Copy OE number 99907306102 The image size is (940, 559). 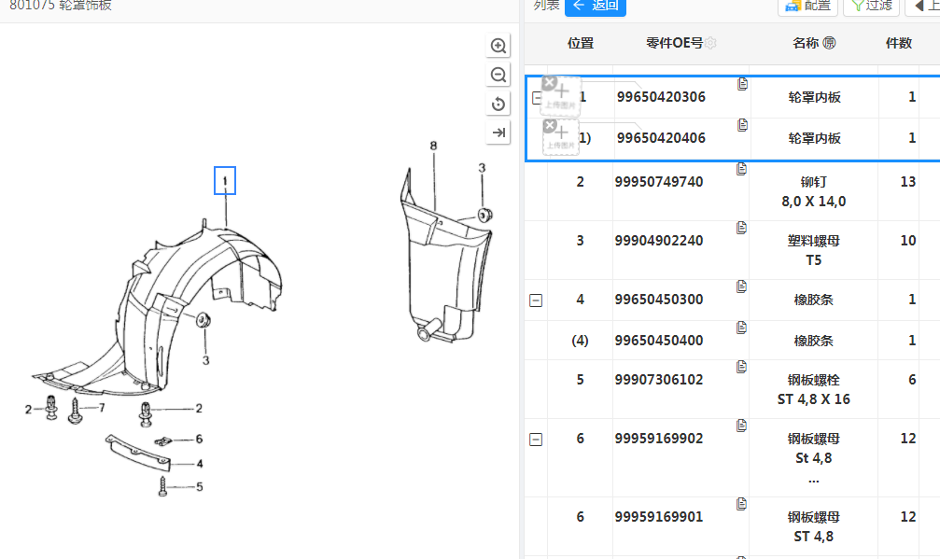point(741,366)
